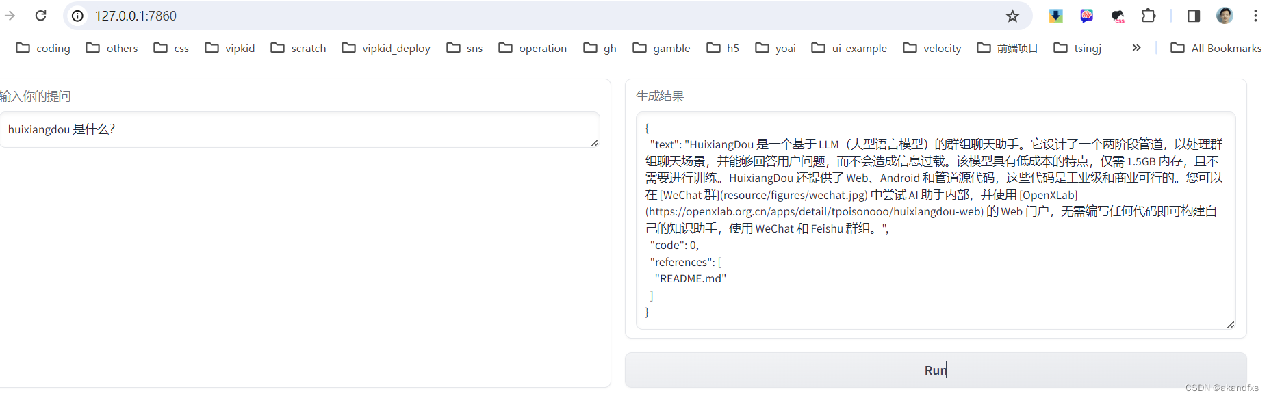Open Chrome's three-dot menu
Screen dimensions: 1269x398
[1255, 16]
